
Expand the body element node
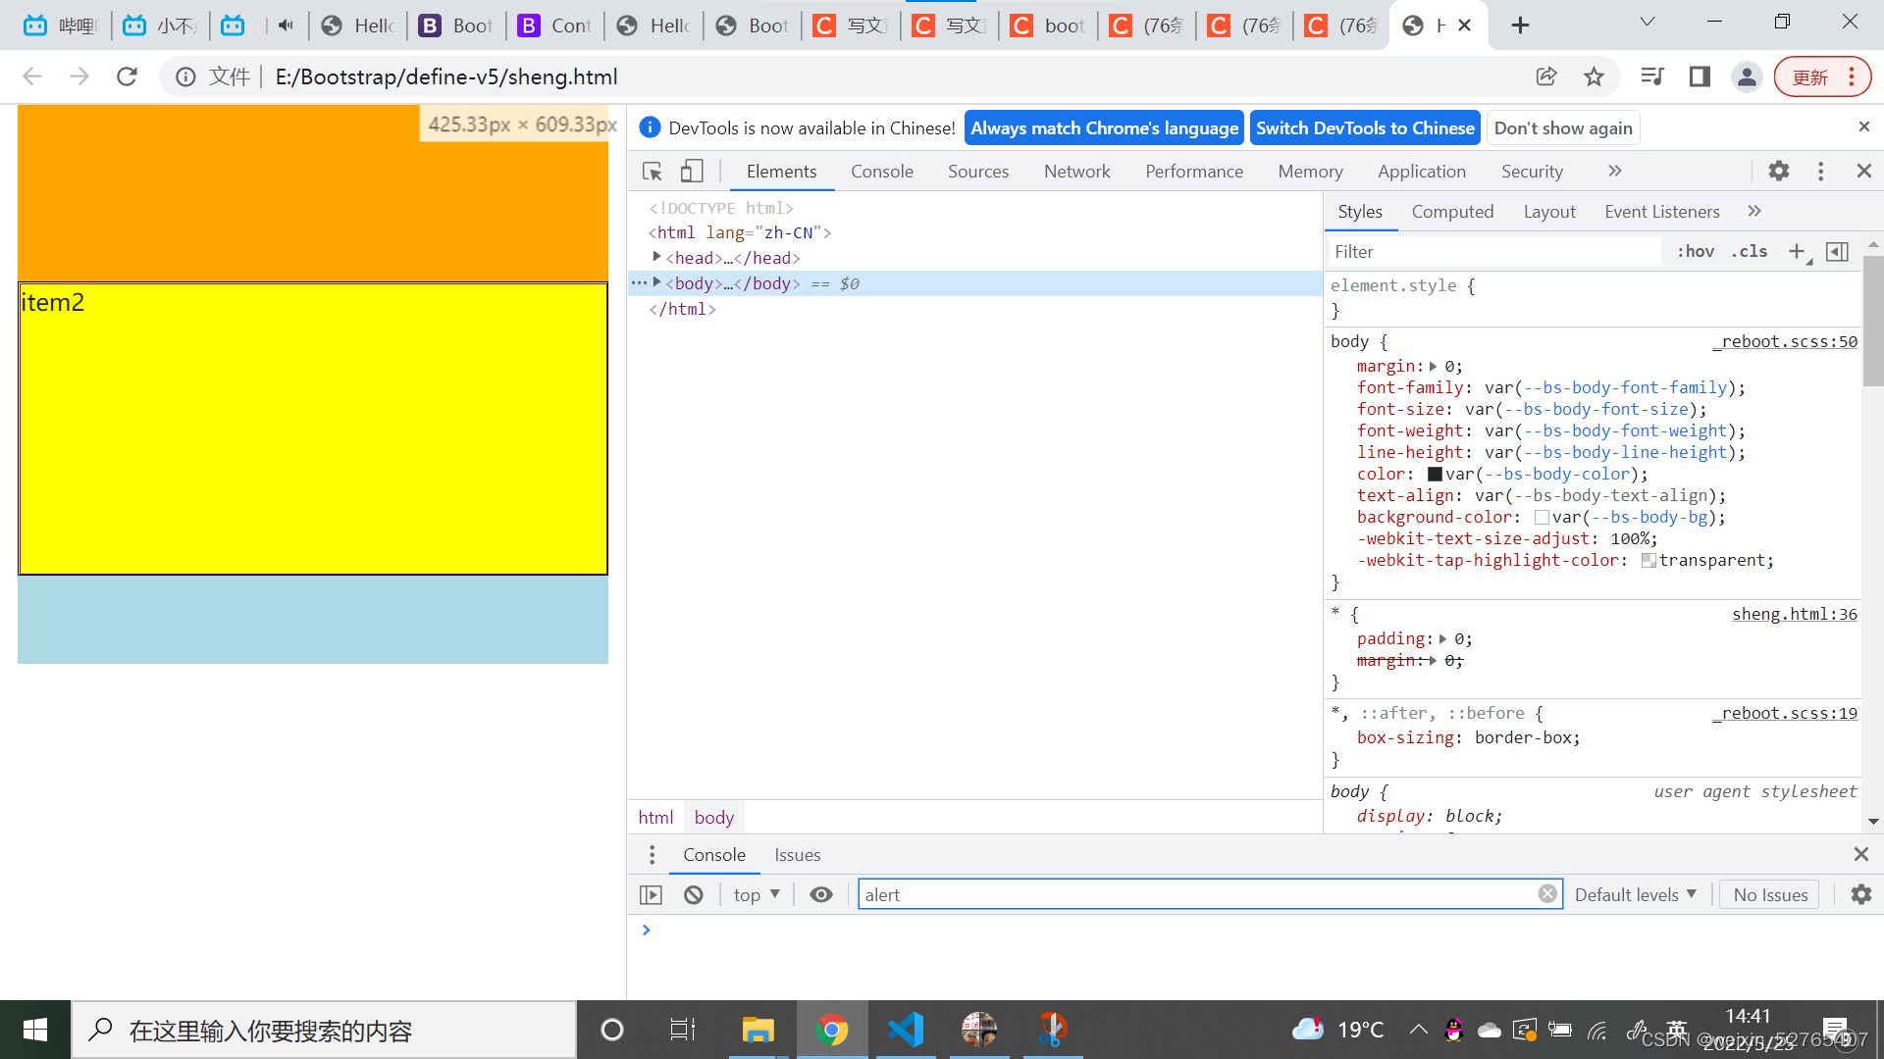pos(657,282)
